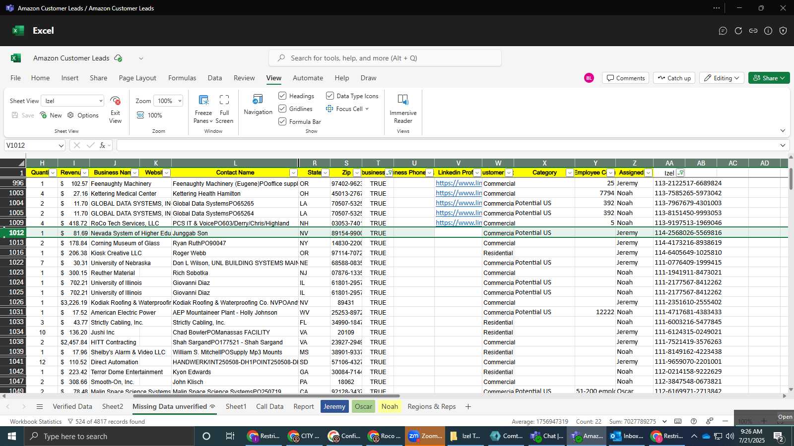Open the LinkedIn link in row 996

coord(459,183)
